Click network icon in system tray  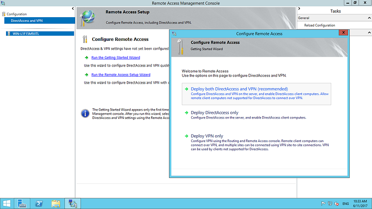(330, 203)
